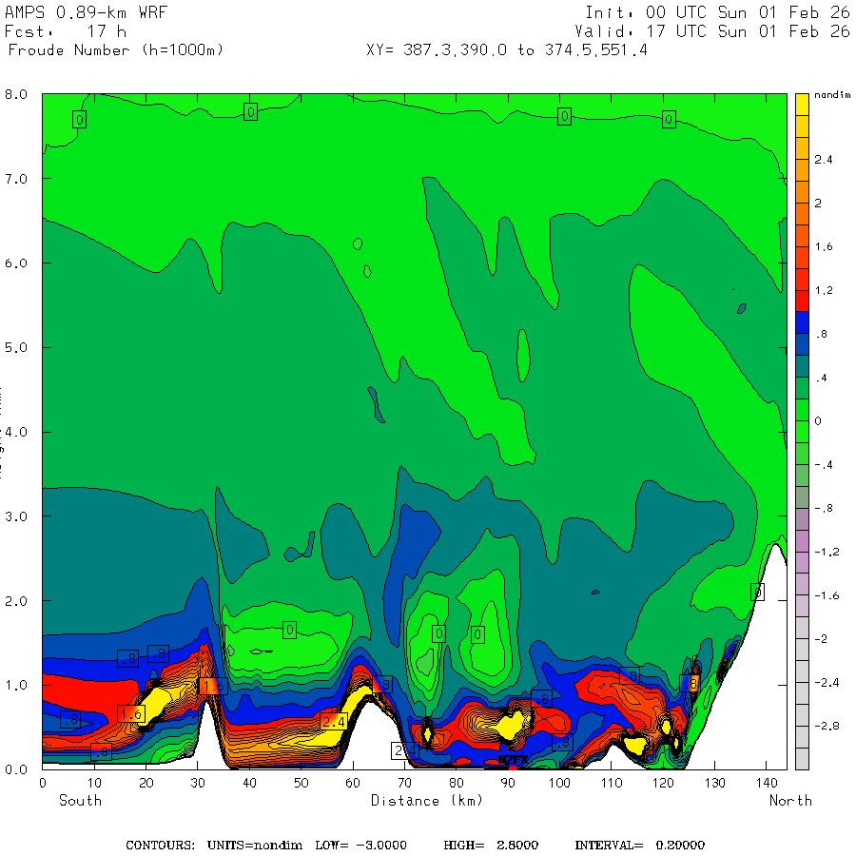Screen dimensions: 856x856
Task: Click the 8.0 height axis label
Action: click(16, 94)
